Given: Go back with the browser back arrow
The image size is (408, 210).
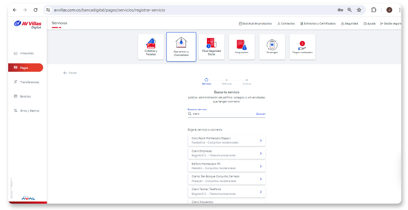Looking at the screenshot, I should click(x=15, y=10).
